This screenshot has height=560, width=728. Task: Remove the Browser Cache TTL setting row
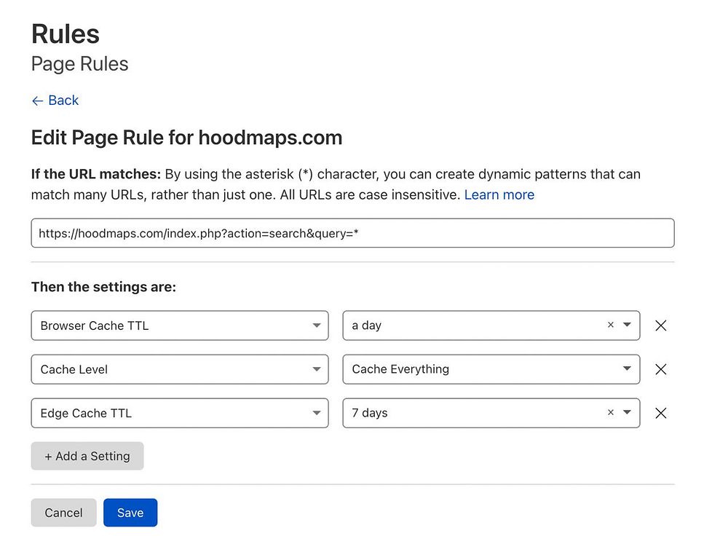click(x=660, y=326)
